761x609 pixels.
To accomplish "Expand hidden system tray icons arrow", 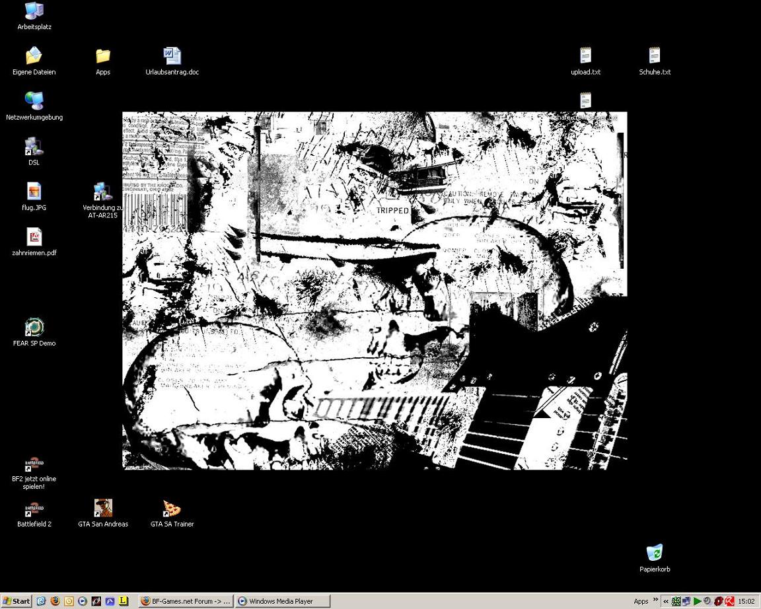I will pos(666,601).
